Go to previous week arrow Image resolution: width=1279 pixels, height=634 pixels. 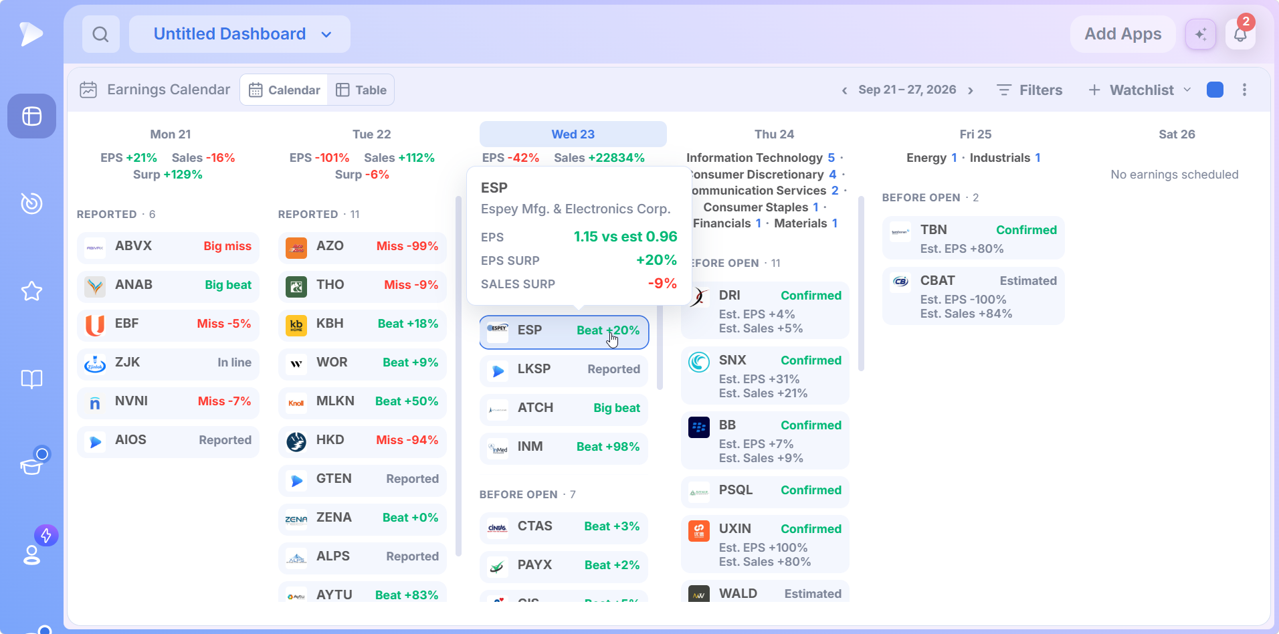(844, 90)
